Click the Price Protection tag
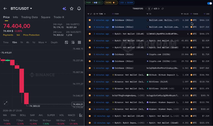 (31, 35)
